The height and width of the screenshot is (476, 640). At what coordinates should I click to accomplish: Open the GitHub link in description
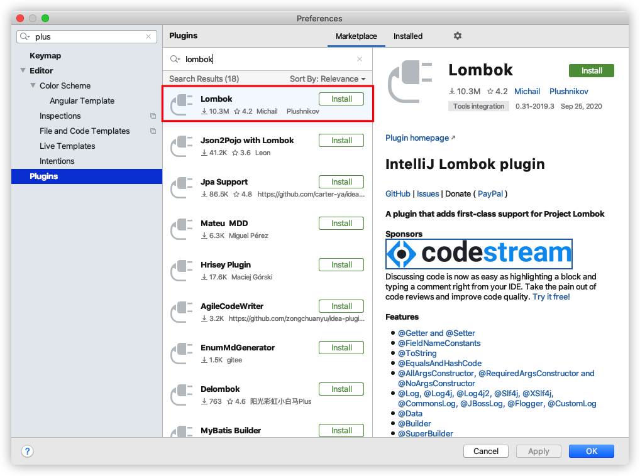point(397,194)
